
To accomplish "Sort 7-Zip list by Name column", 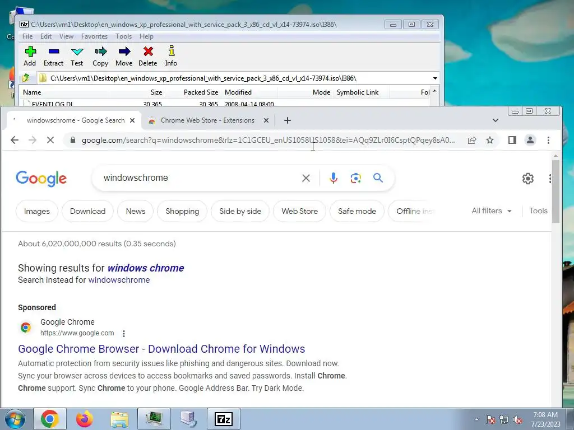I will [x=64, y=92].
